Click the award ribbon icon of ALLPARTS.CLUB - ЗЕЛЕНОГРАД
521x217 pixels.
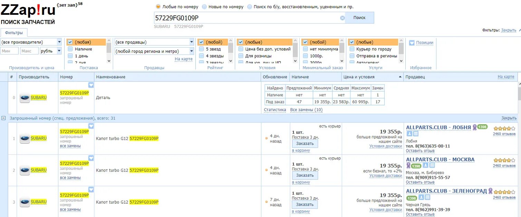(490, 191)
